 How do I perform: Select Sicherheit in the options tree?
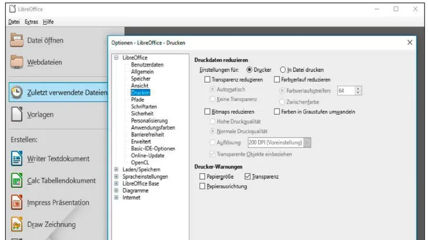142,113
